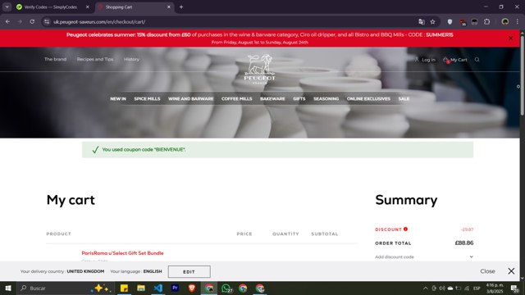The image size is (525, 295).
Task: Open a new browser tab
Action: 181,7
